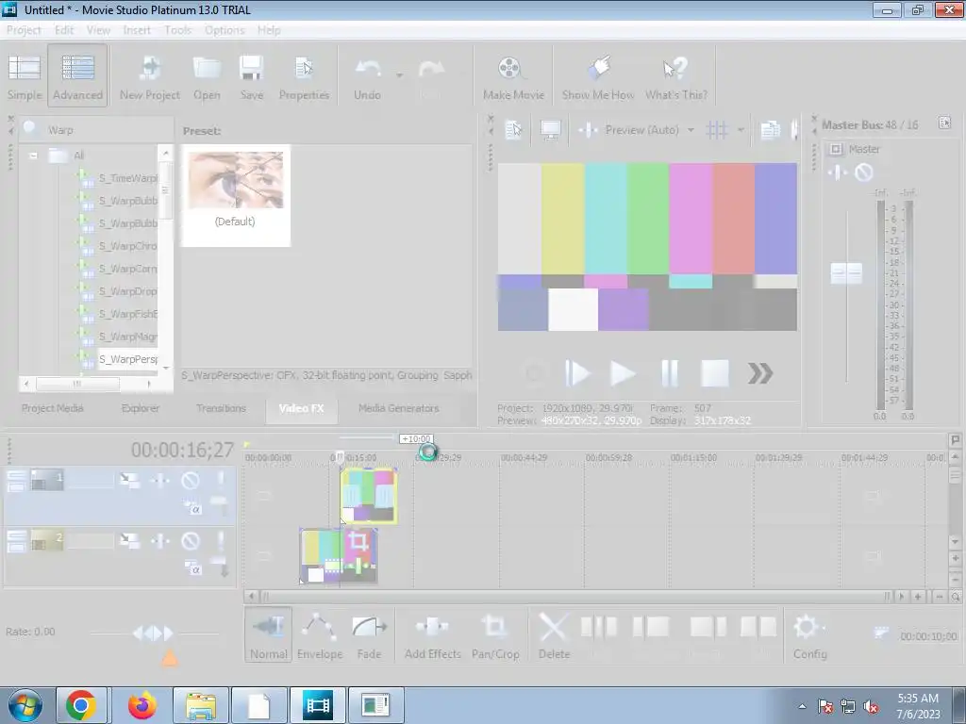This screenshot has height=724, width=966.
Task: Select S_TimeWarp effect in list
Action: [127, 178]
